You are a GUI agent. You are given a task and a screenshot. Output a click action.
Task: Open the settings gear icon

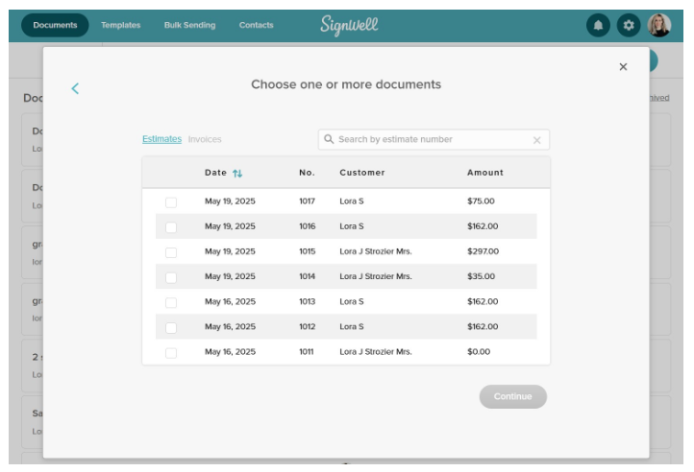(x=629, y=26)
